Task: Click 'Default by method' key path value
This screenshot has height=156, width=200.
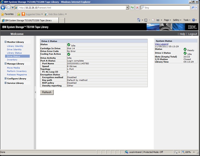Action: (77, 80)
